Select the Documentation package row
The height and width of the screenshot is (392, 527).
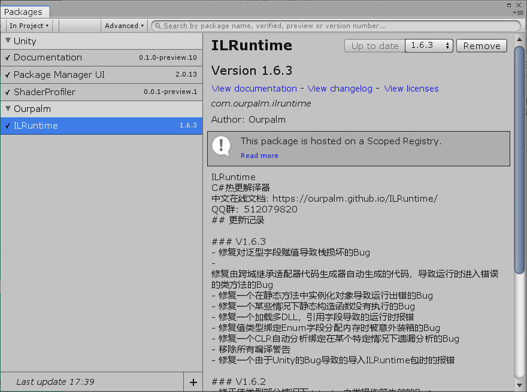coord(101,57)
